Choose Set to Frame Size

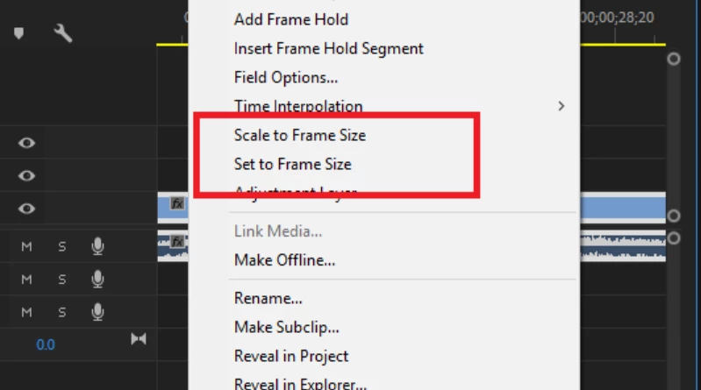tap(293, 164)
